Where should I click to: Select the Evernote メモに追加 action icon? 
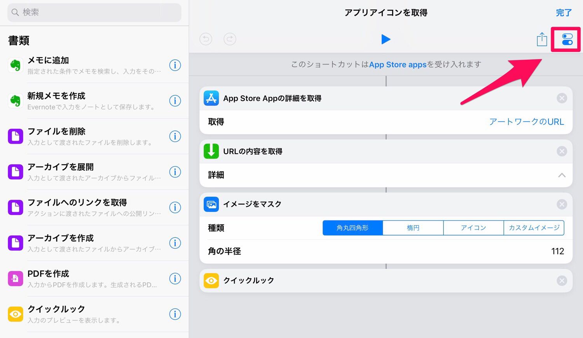click(x=16, y=65)
